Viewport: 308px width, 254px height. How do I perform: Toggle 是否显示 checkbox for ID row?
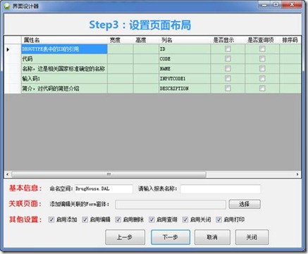[x=228, y=49]
